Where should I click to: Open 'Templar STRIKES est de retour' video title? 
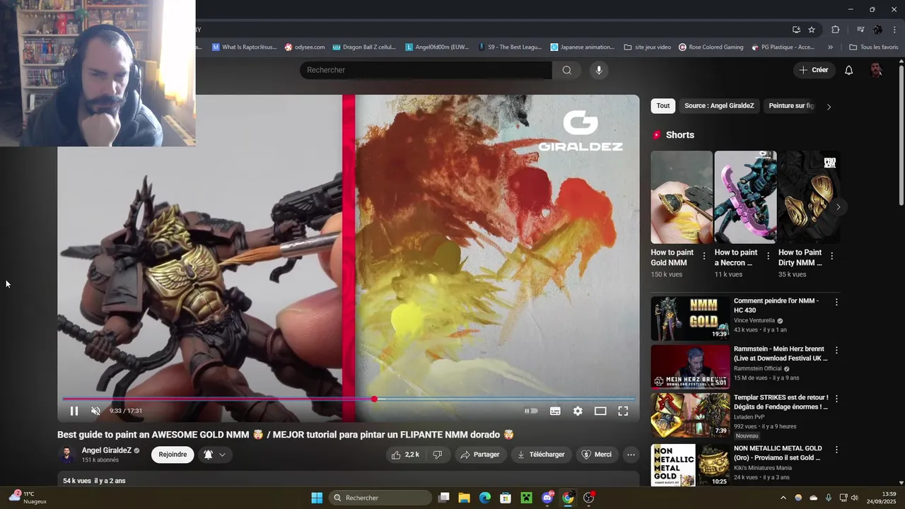click(781, 402)
